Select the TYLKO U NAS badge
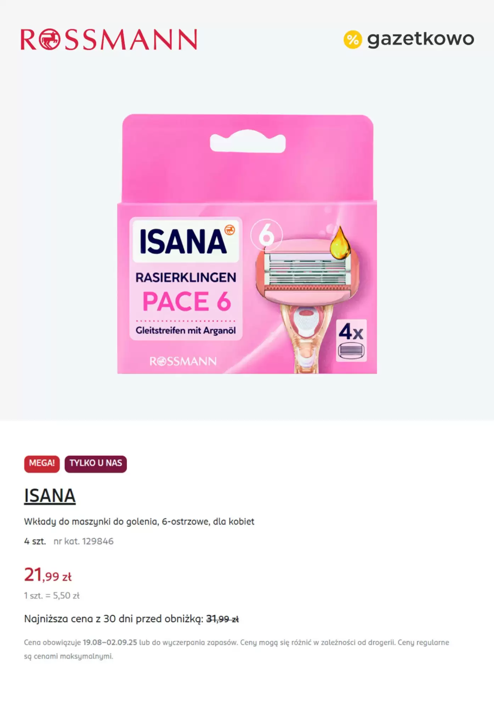The width and height of the screenshot is (494, 709). point(96,464)
